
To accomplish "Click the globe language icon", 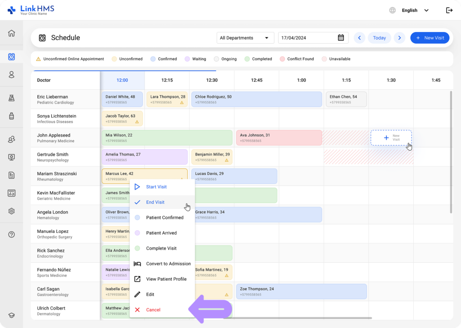I will tap(393, 10).
